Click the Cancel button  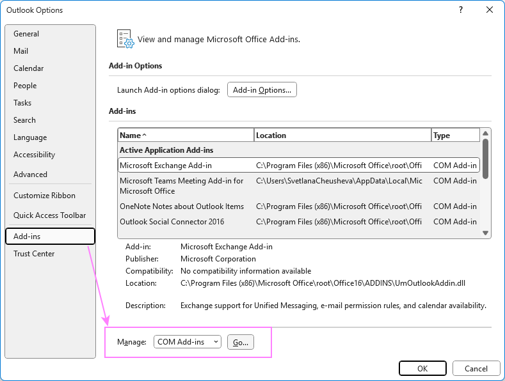click(x=476, y=368)
